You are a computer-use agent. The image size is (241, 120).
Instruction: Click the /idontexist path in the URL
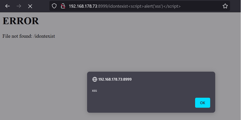(118, 6)
